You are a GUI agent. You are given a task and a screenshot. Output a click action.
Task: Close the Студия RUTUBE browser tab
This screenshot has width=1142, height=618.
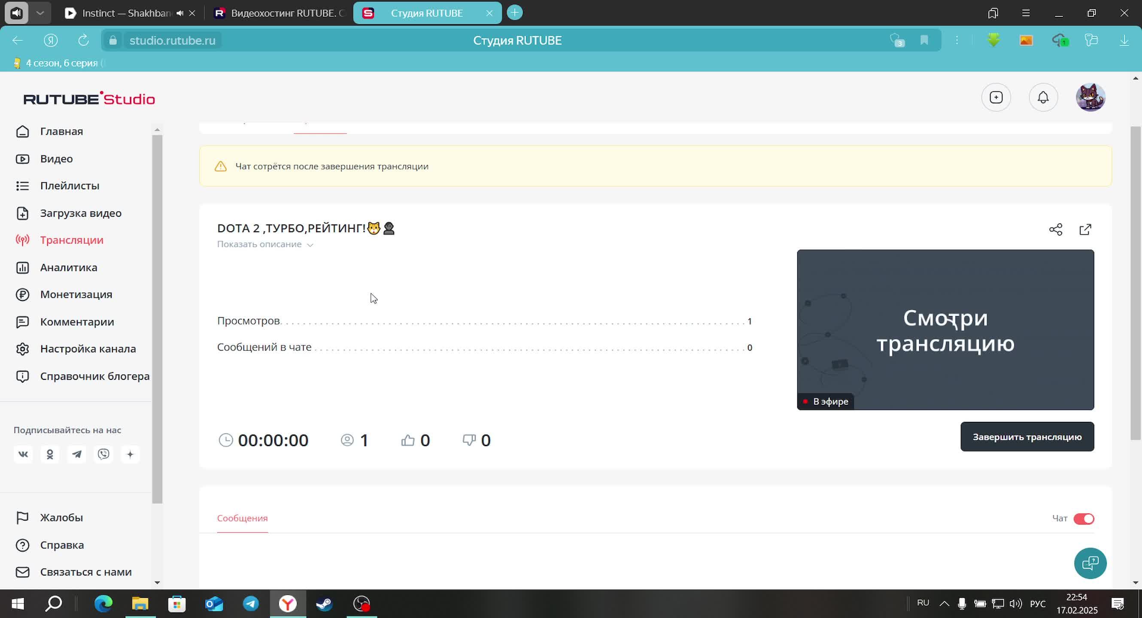coord(489,13)
